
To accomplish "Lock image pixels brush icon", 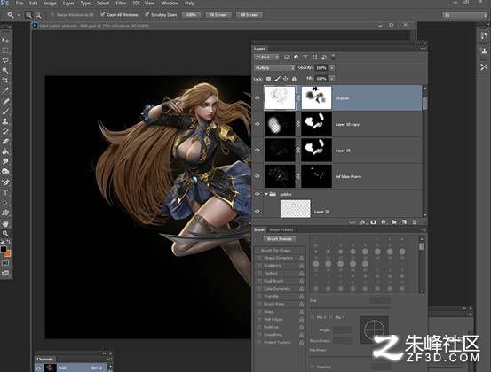I will [x=277, y=79].
